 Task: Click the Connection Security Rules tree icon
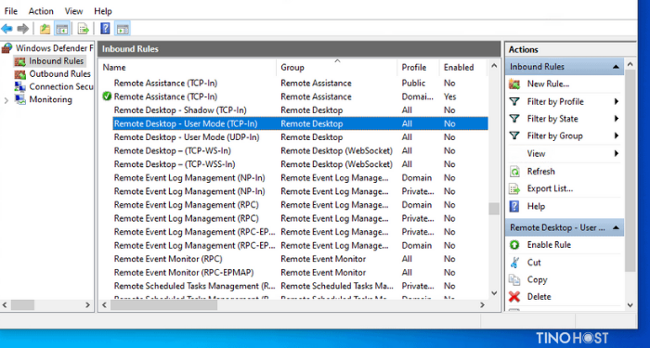[x=19, y=87]
